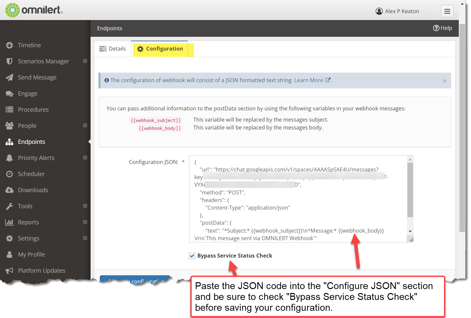Click the Tools wrench icon
Image resolution: width=471 pixels, height=318 pixels.
[x=10, y=206]
